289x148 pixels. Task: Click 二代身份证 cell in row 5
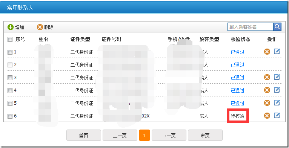[81, 103]
